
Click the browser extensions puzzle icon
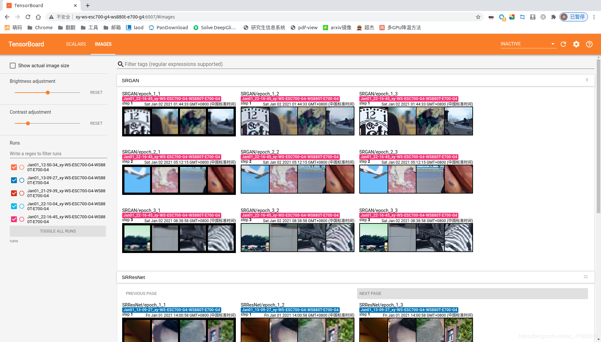click(x=553, y=17)
